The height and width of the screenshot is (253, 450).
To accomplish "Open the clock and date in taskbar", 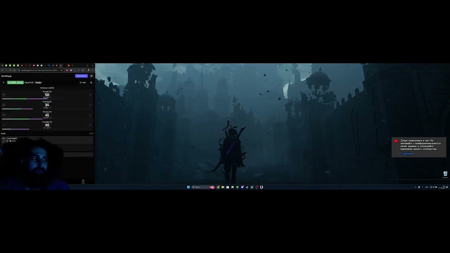I will 442,187.
